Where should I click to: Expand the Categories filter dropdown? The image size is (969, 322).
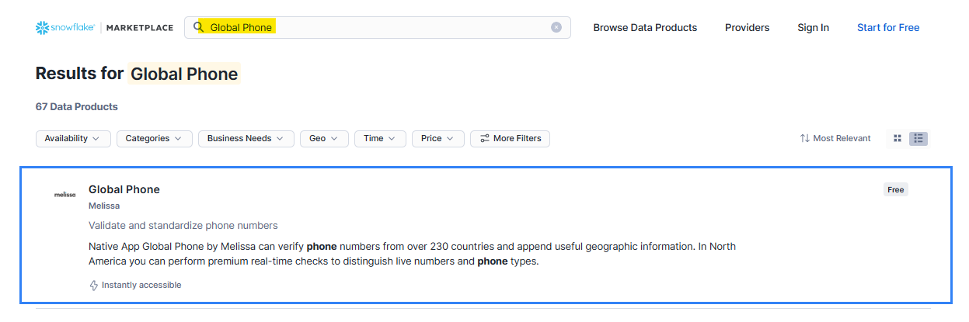[154, 138]
